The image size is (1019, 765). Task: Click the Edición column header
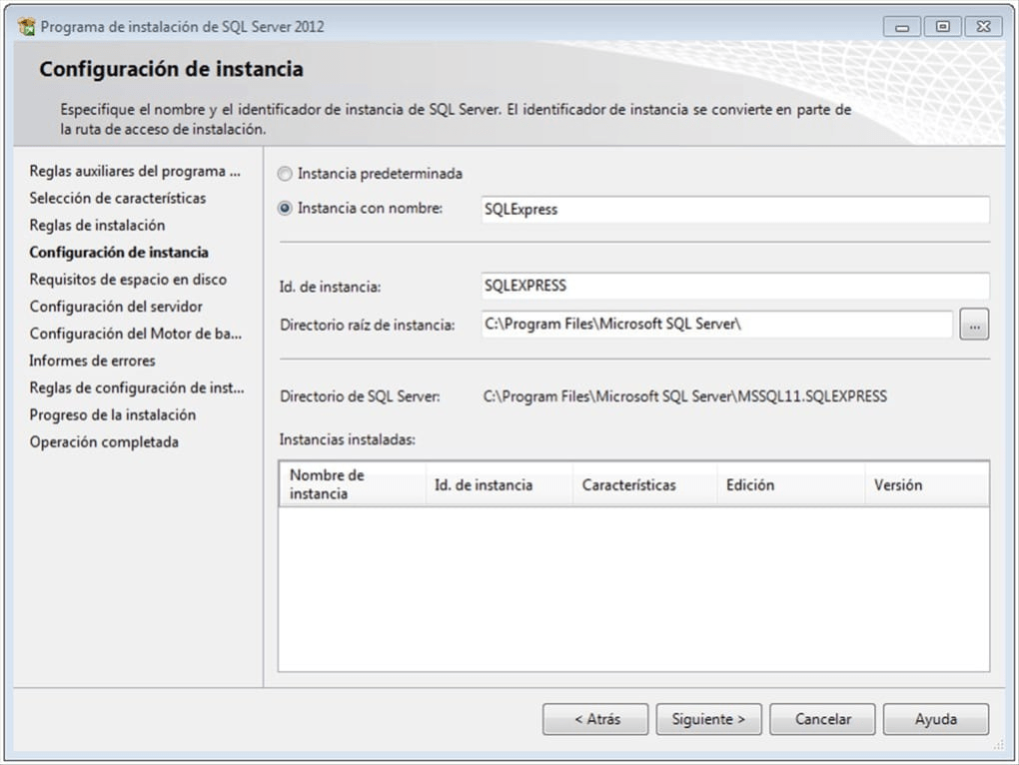pos(789,484)
